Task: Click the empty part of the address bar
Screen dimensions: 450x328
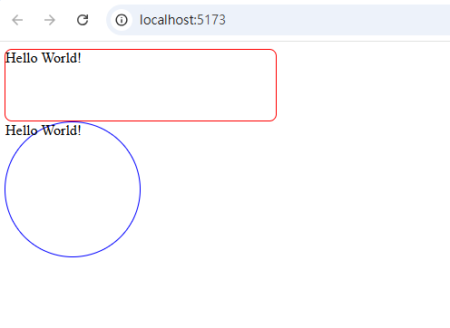Action: point(333,20)
